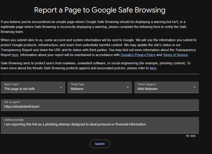Click the 98 / 800 character counter
The height and width of the screenshot is (154, 212).
[x=191, y=136]
